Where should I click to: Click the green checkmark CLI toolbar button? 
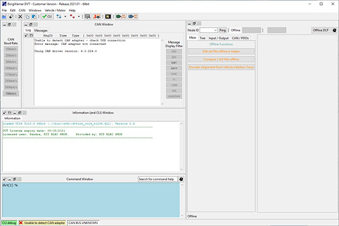tap(47, 17)
